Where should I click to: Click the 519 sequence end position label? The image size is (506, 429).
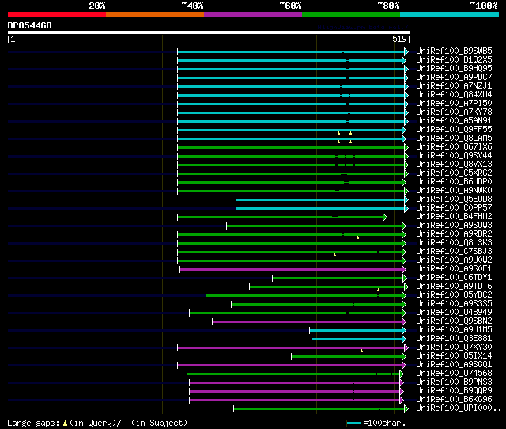pos(401,39)
